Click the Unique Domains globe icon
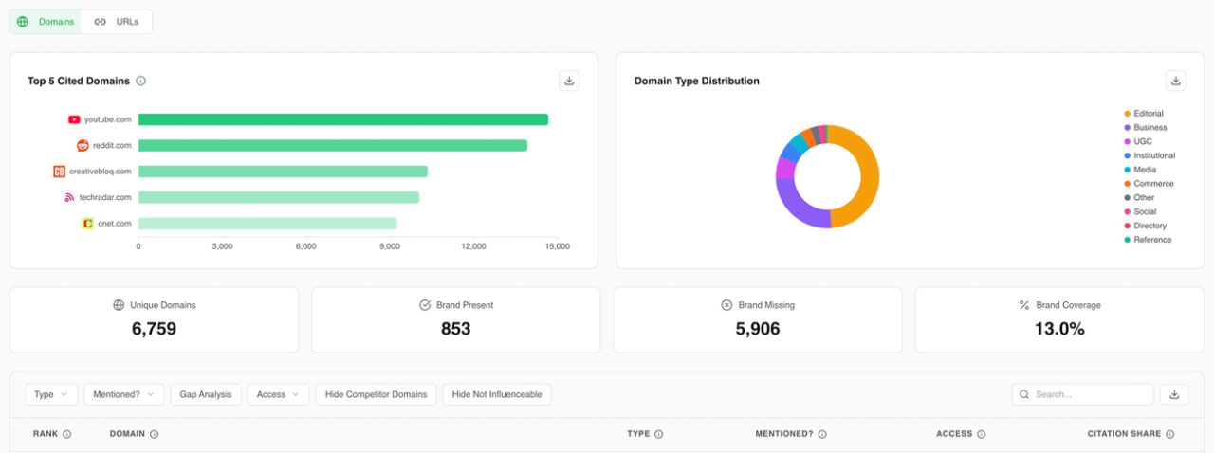Image resolution: width=1214 pixels, height=453 pixels. (x=119, y=305)
